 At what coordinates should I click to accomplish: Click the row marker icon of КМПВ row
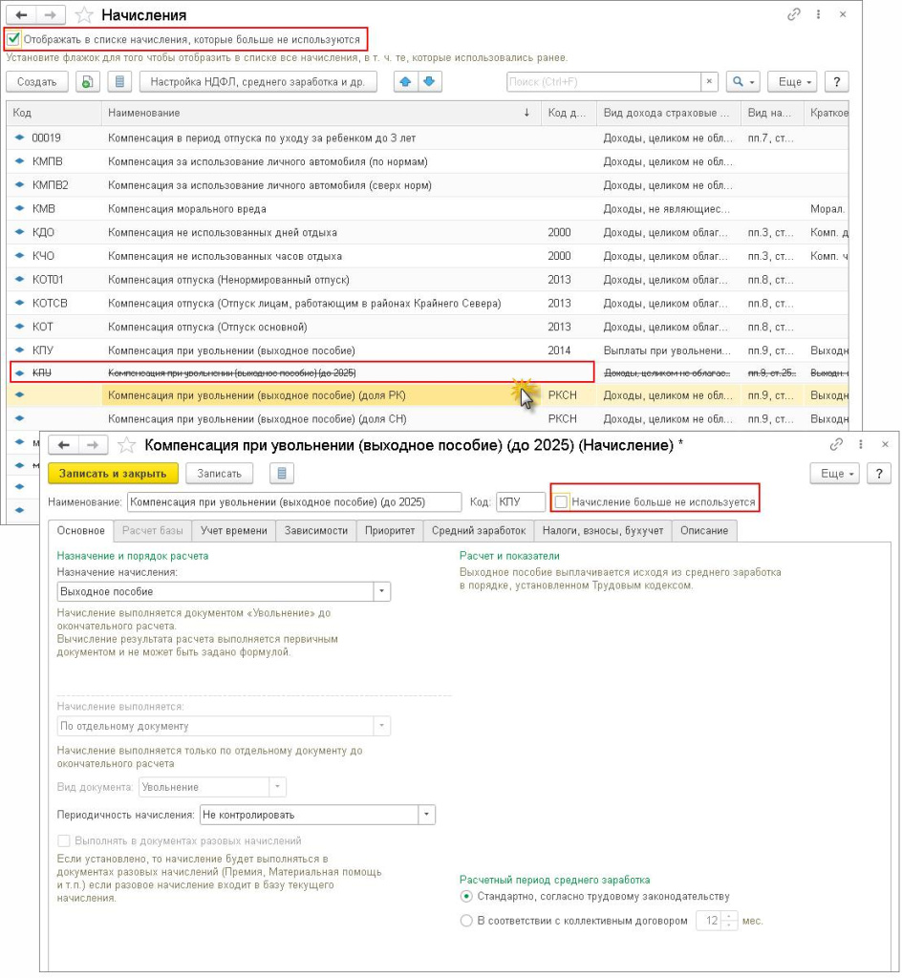click(x=19, y=161)
